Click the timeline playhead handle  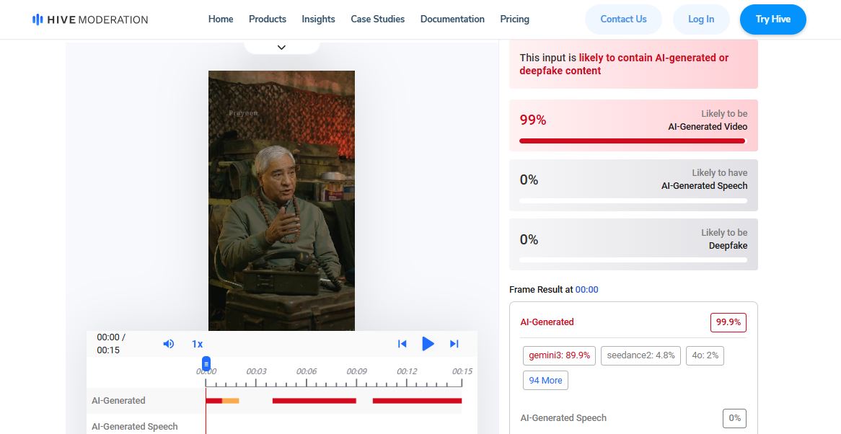206,364
